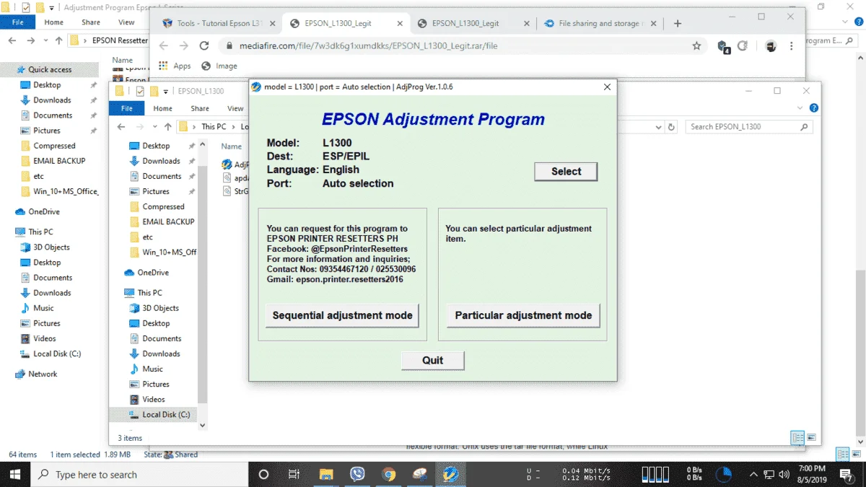
Task: Open Cortana circle icon on taskbar
Action: click(263, 474)
